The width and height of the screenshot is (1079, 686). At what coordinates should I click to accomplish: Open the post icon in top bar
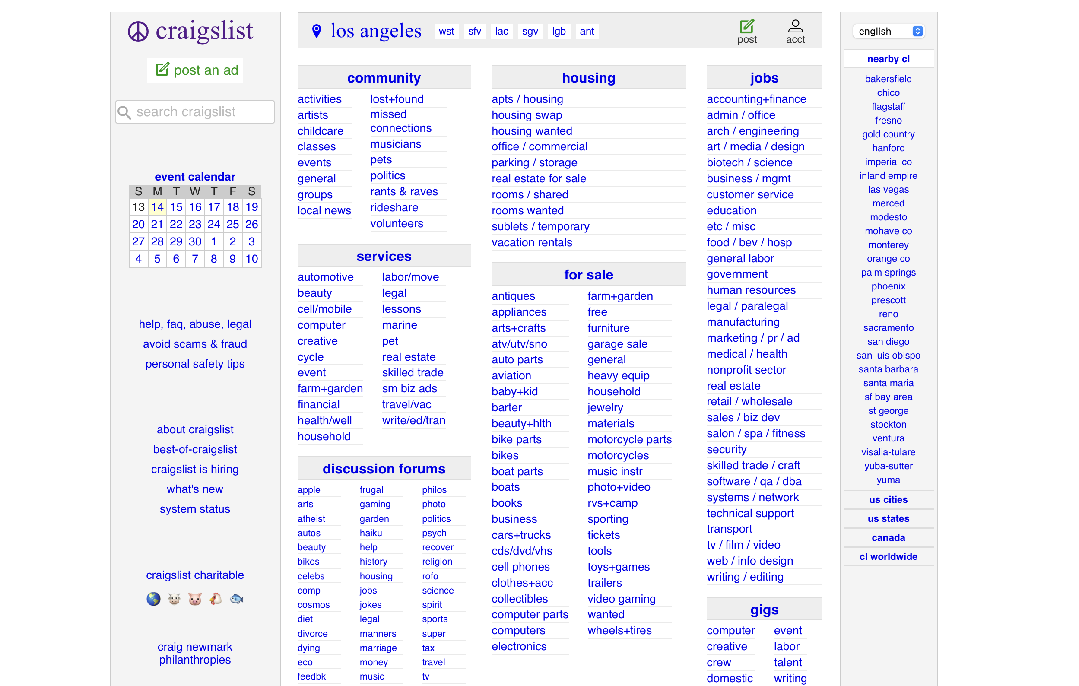pos(746,27)
